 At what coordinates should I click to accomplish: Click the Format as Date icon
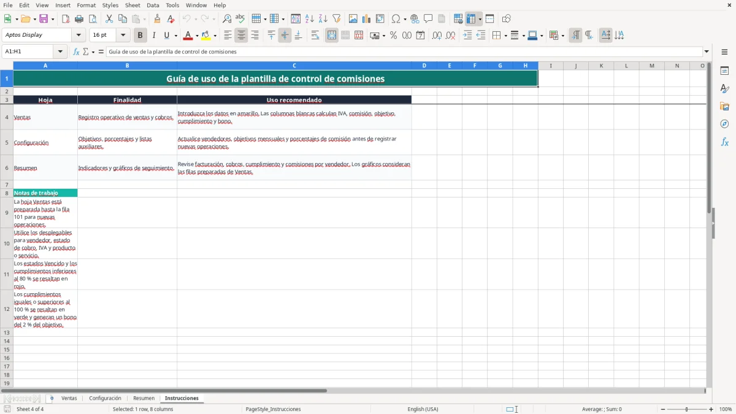[421, 36]
